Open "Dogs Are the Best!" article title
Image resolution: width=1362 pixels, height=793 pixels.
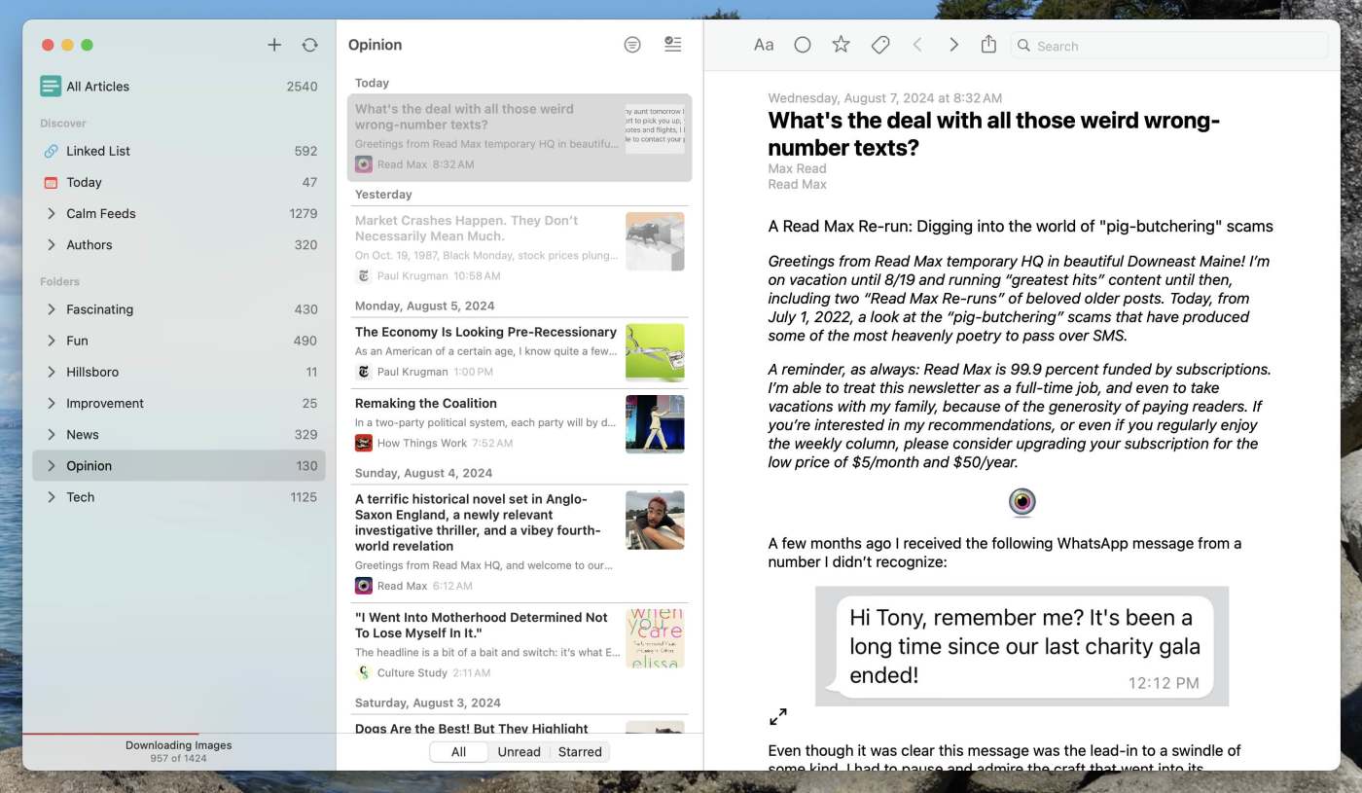(472, 727)
